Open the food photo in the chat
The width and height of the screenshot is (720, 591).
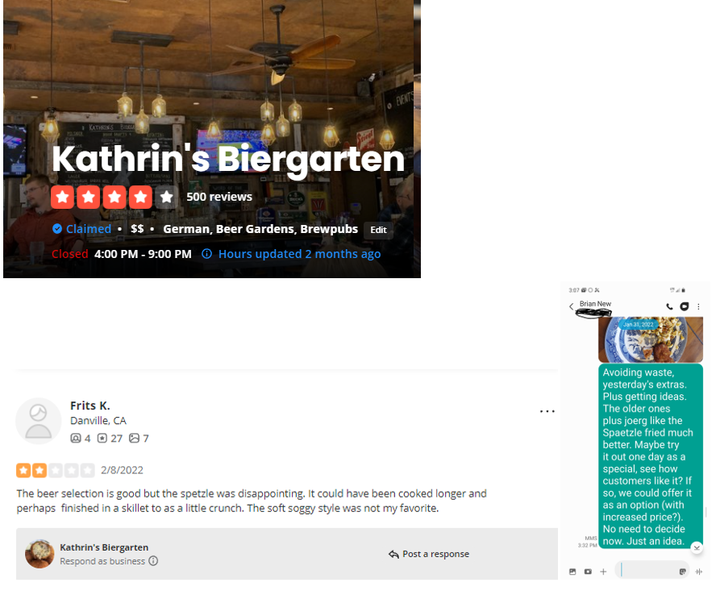tap(650, 342)
